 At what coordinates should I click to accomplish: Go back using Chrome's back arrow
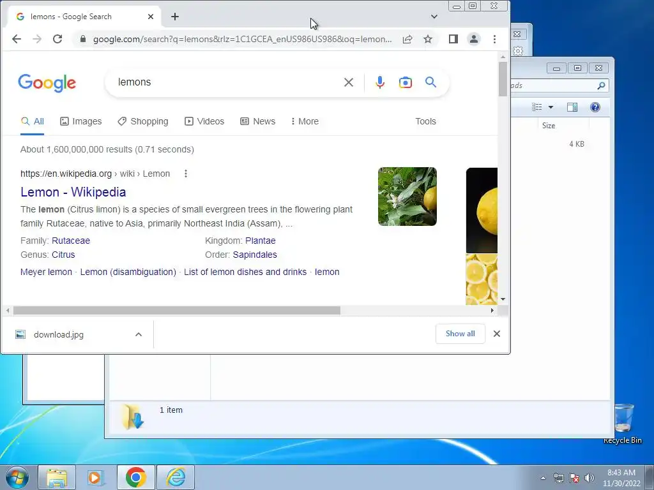16,39
